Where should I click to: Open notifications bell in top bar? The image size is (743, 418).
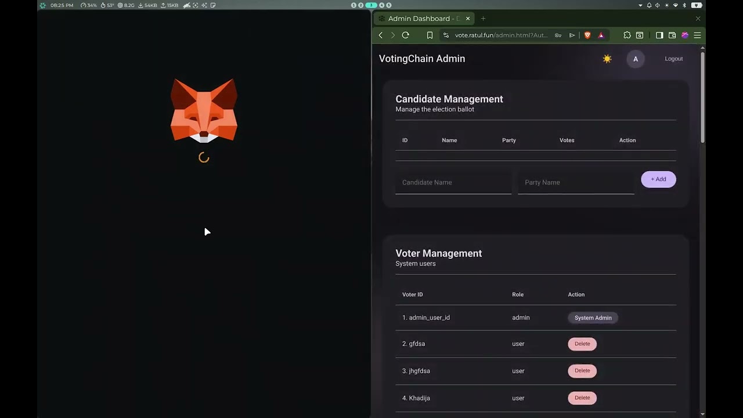[650, 5]
